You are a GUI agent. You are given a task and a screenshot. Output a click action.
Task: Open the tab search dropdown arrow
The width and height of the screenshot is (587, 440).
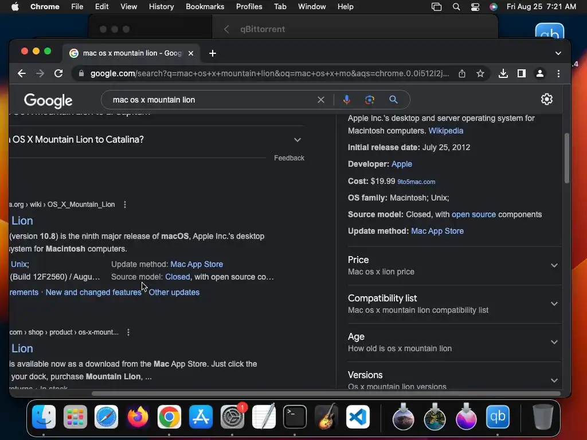[558, 53]
